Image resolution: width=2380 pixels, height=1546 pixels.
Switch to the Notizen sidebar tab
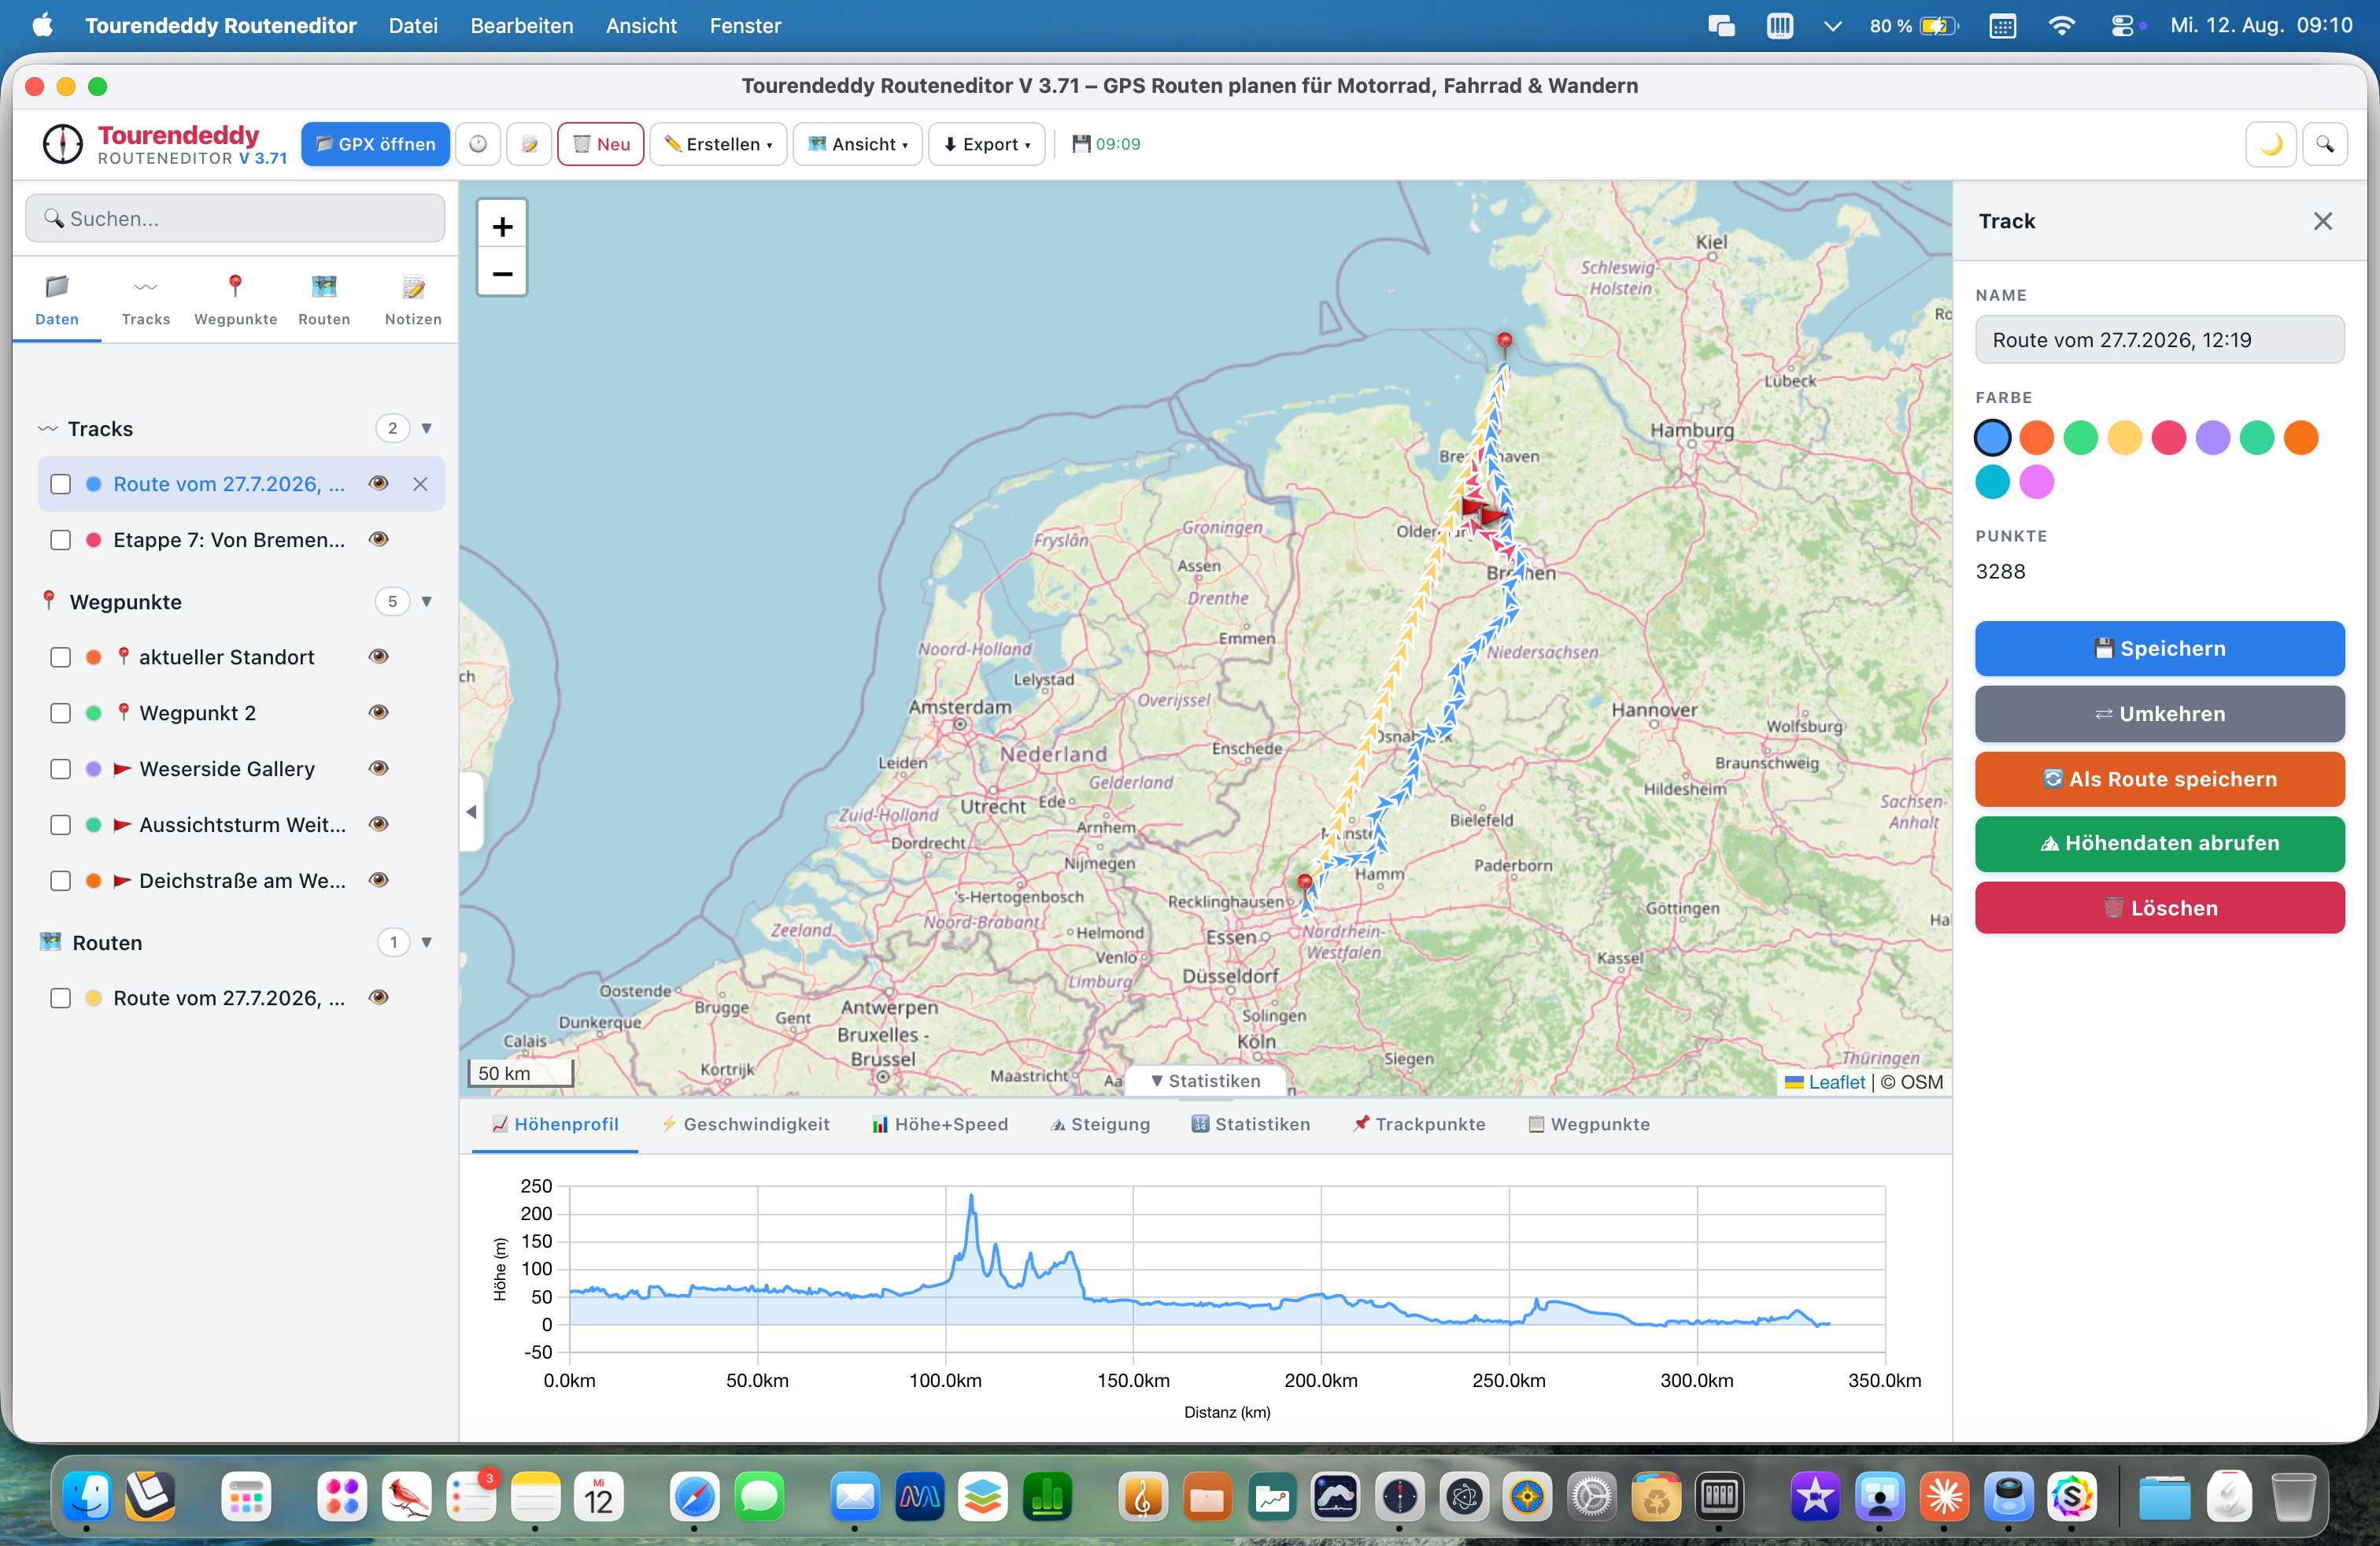[413, 300]
